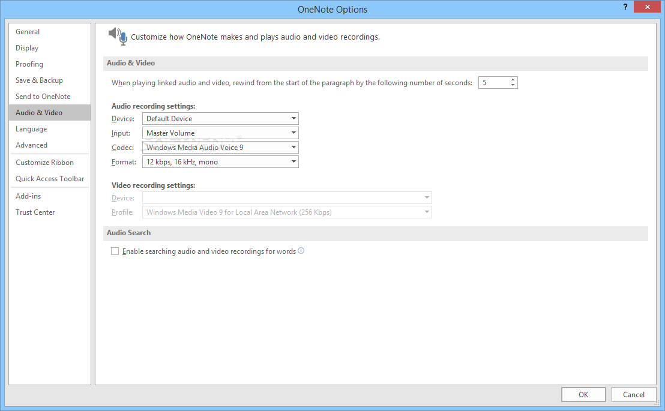Open the Input dropdown showing Master Volume
Viewport: 665px width, 411px height.
tap(220, 133)
